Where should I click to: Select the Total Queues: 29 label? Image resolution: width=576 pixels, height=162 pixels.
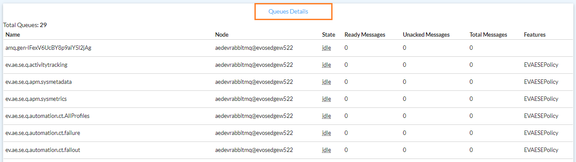pos(25,25)
